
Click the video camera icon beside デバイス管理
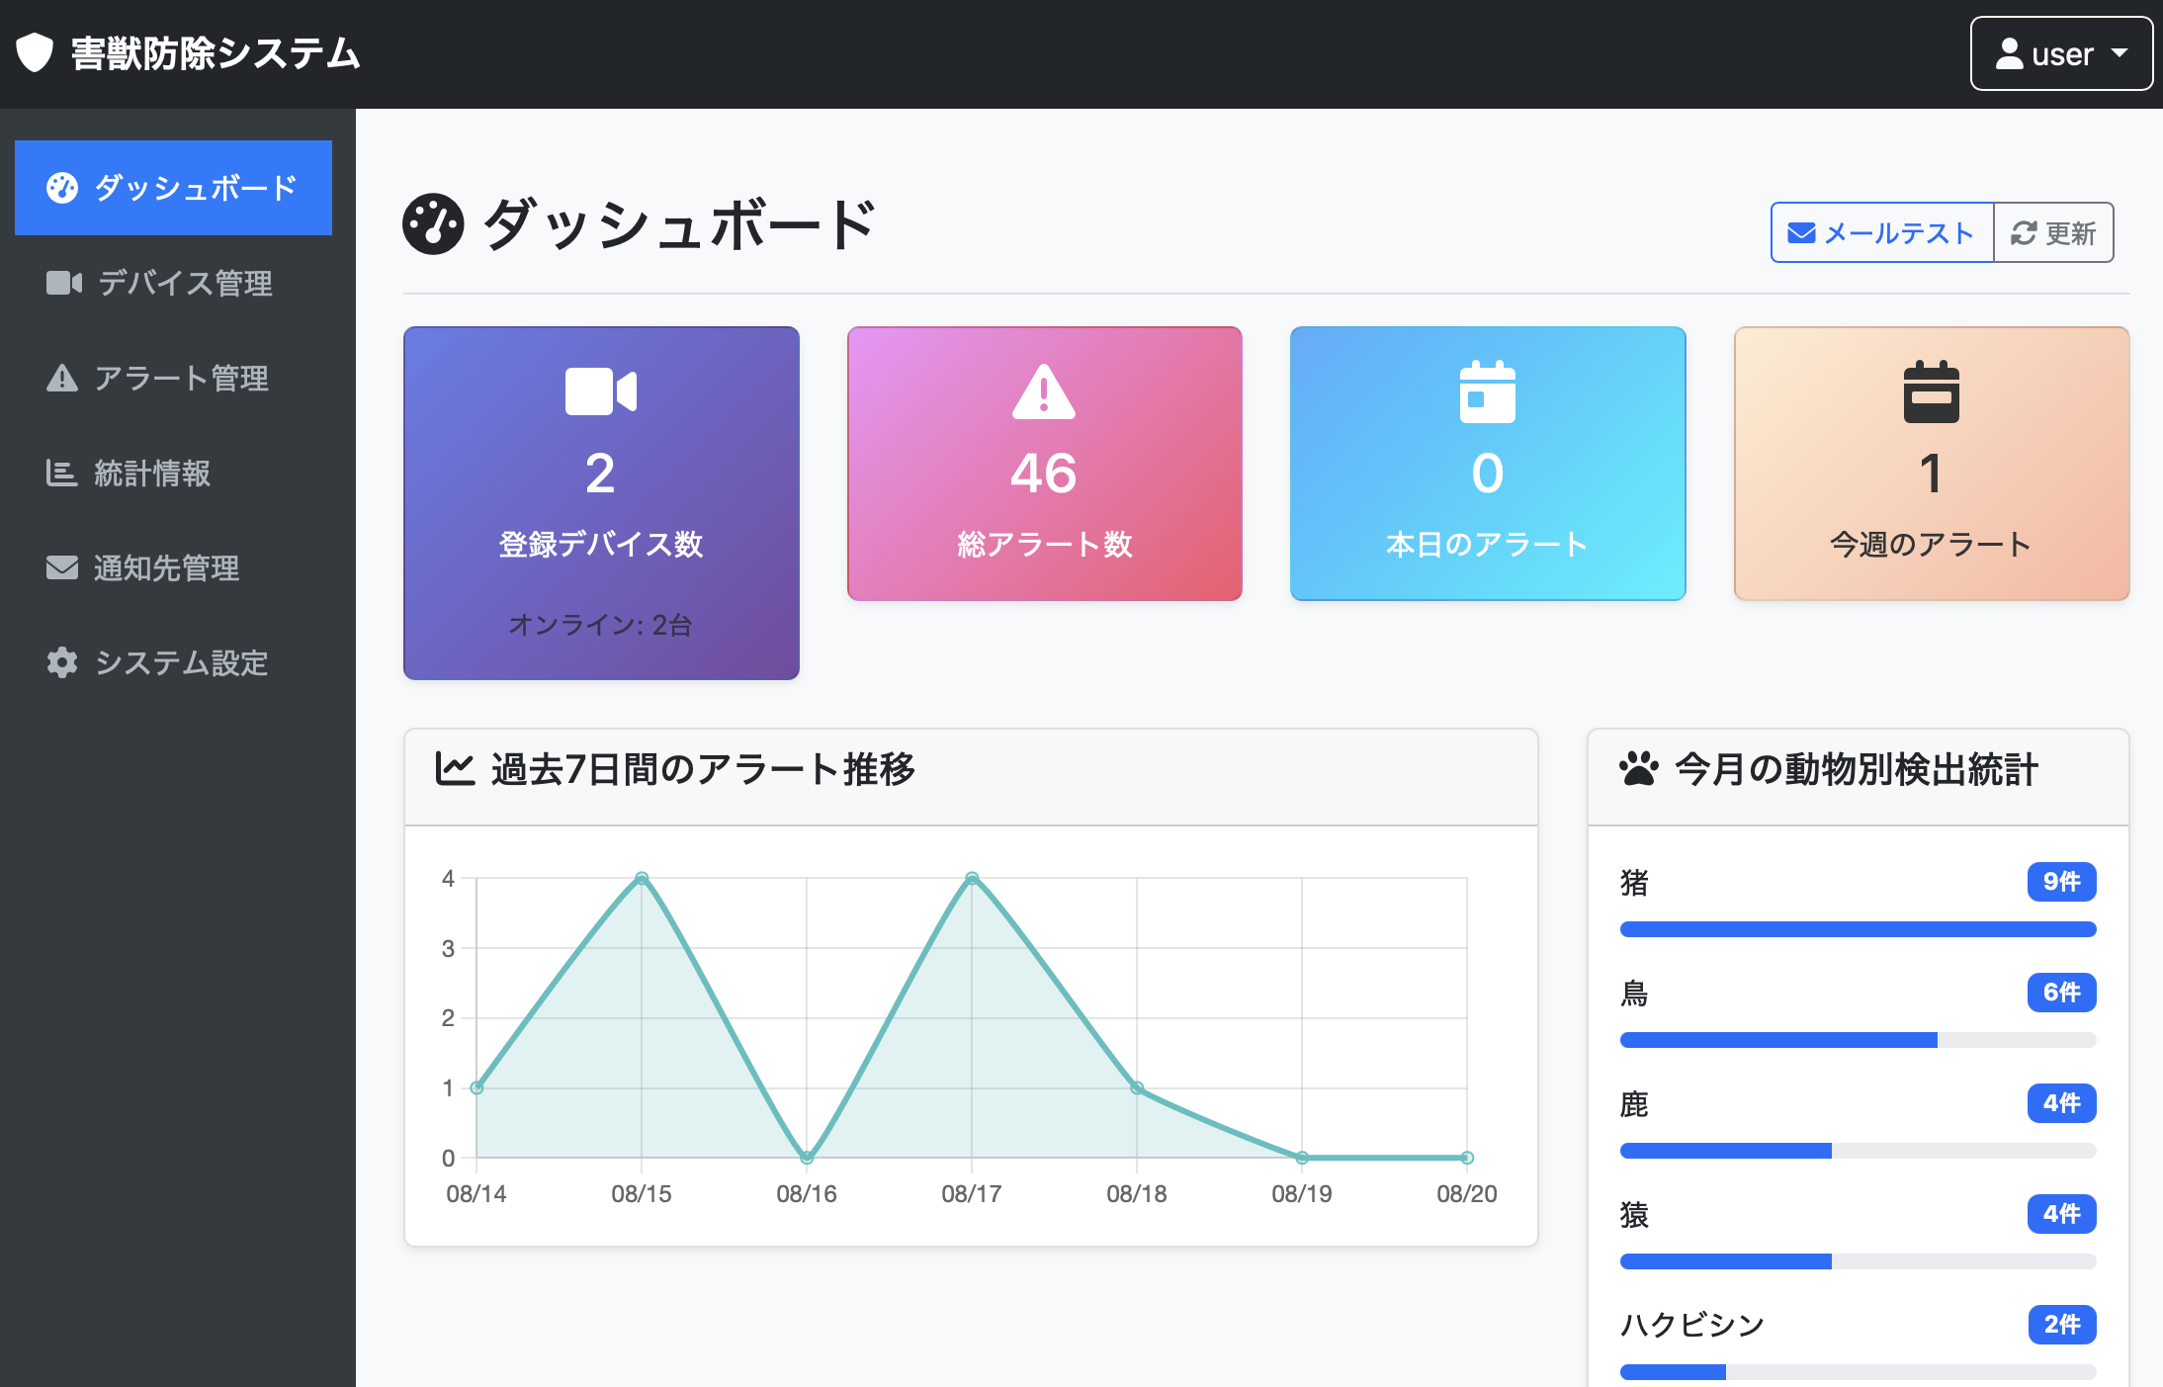click(64, 283)
